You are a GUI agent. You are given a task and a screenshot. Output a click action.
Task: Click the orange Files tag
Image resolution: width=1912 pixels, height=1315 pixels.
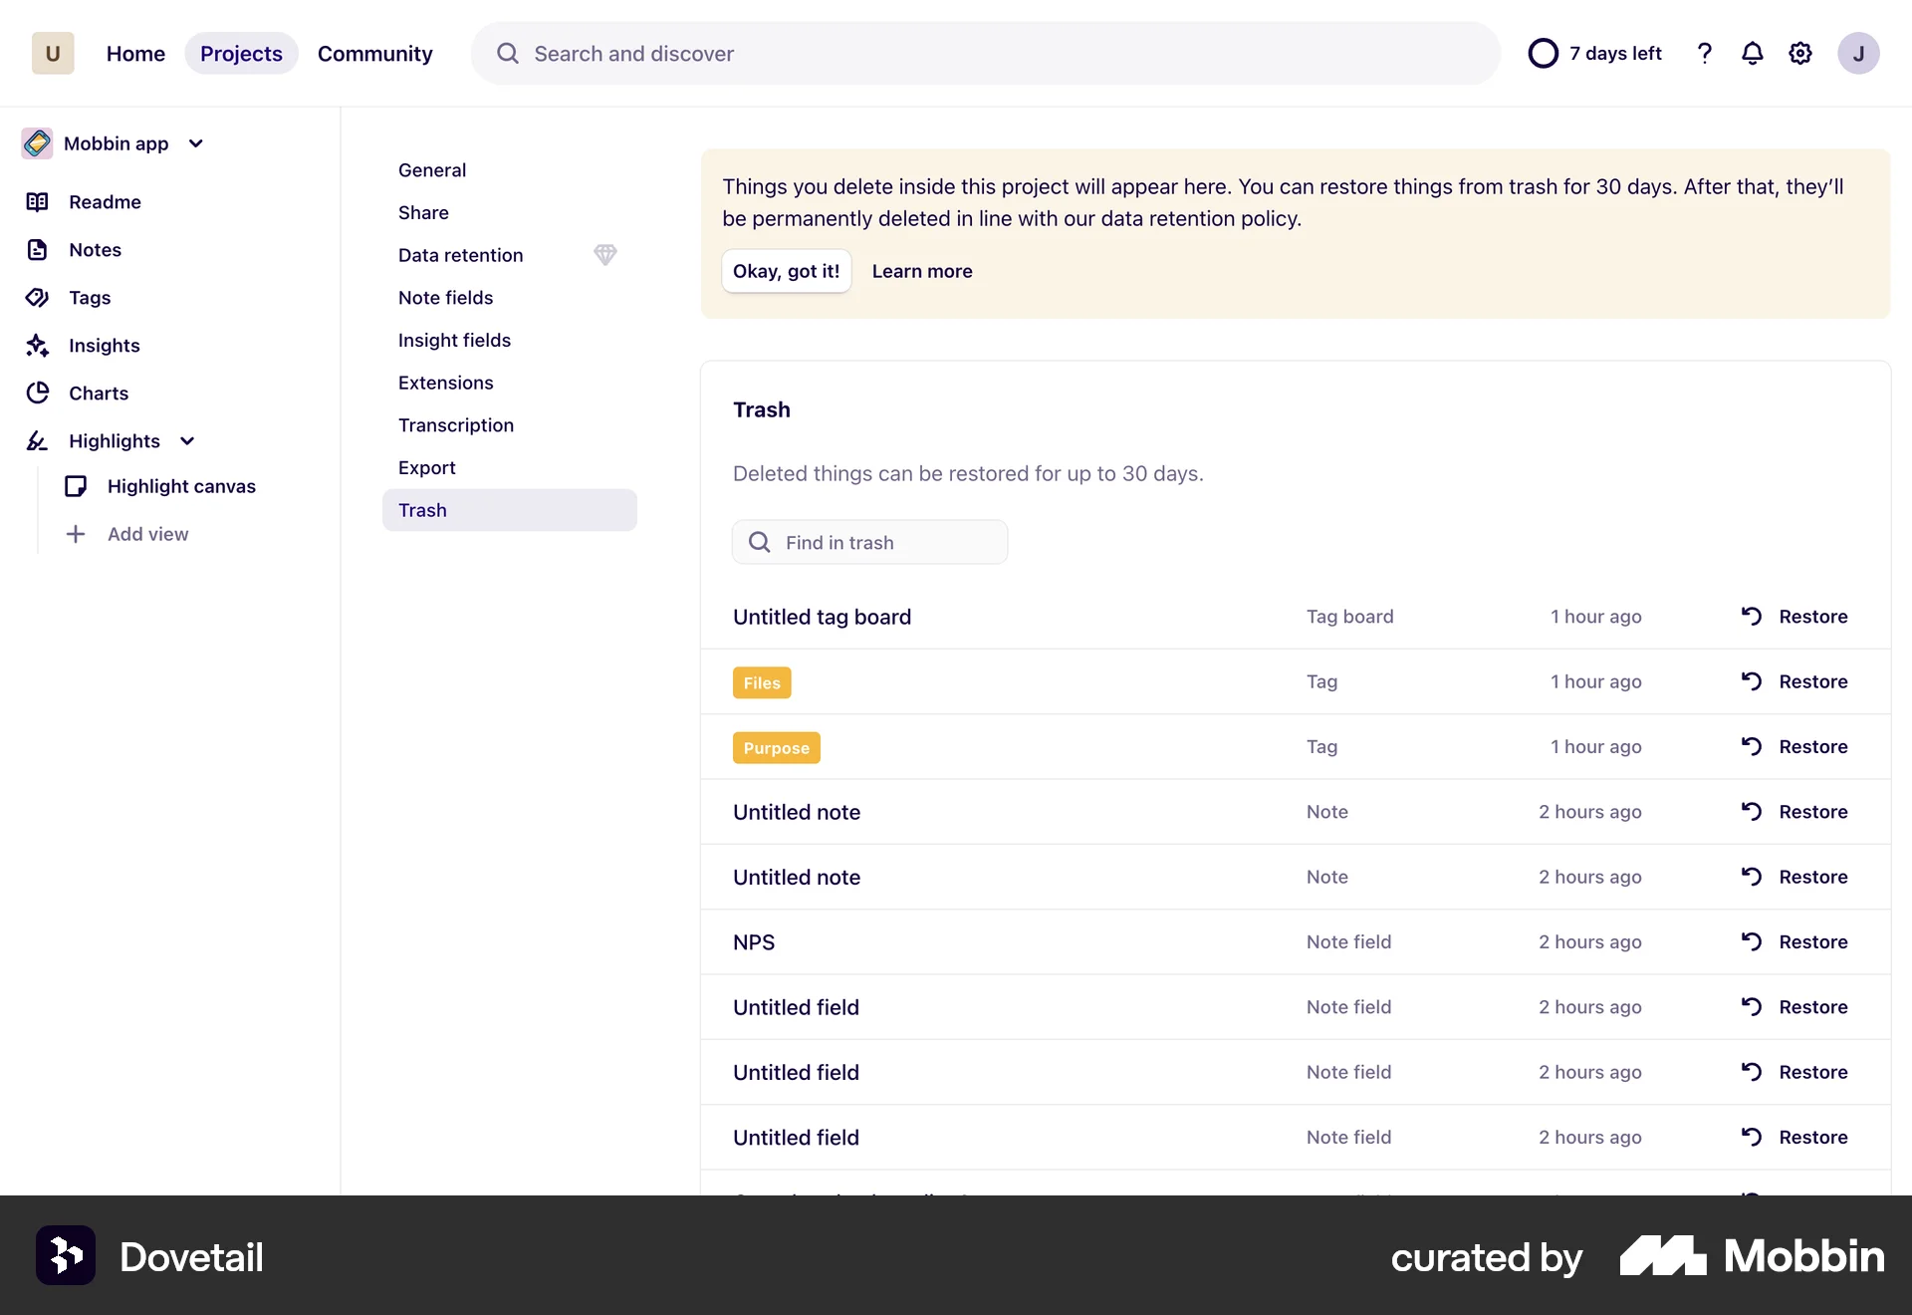pyautogui.click(x=761, y=682)
